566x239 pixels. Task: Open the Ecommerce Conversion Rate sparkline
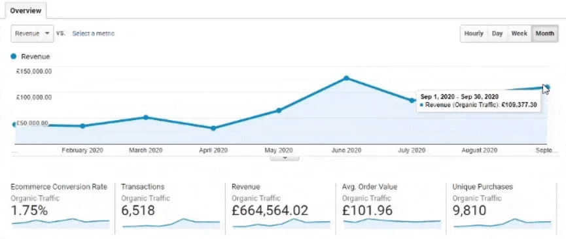click(x=60, y=223)
